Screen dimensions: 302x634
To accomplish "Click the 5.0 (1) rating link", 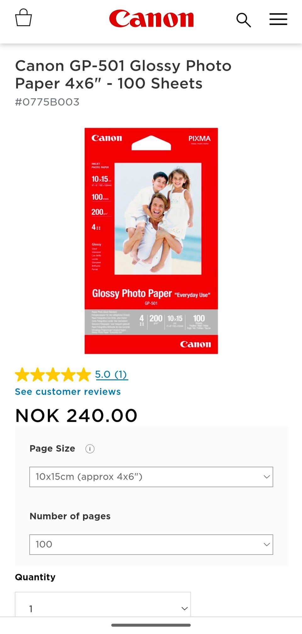I will tap(112, 375).
